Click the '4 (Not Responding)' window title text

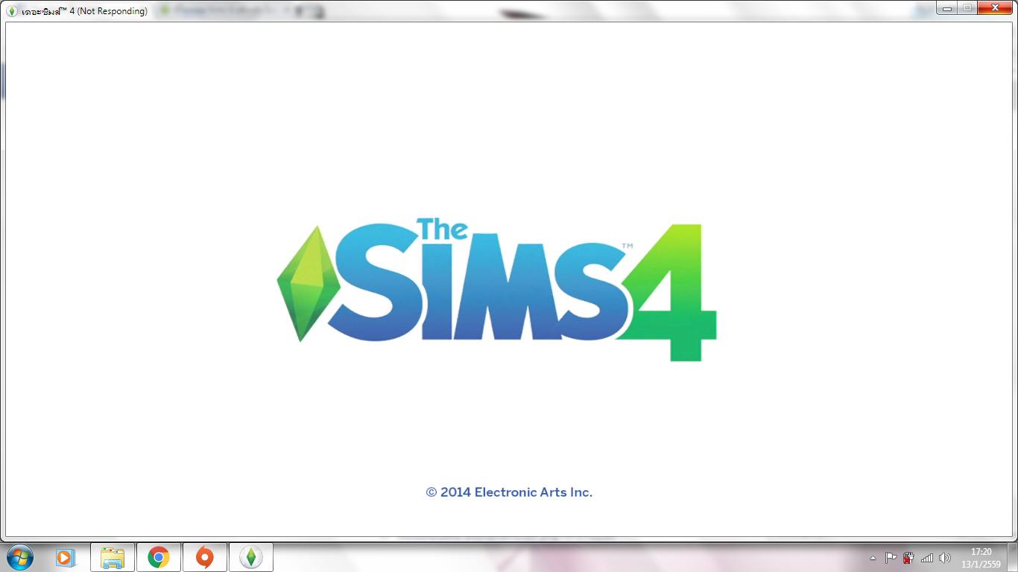pos(108,11)
